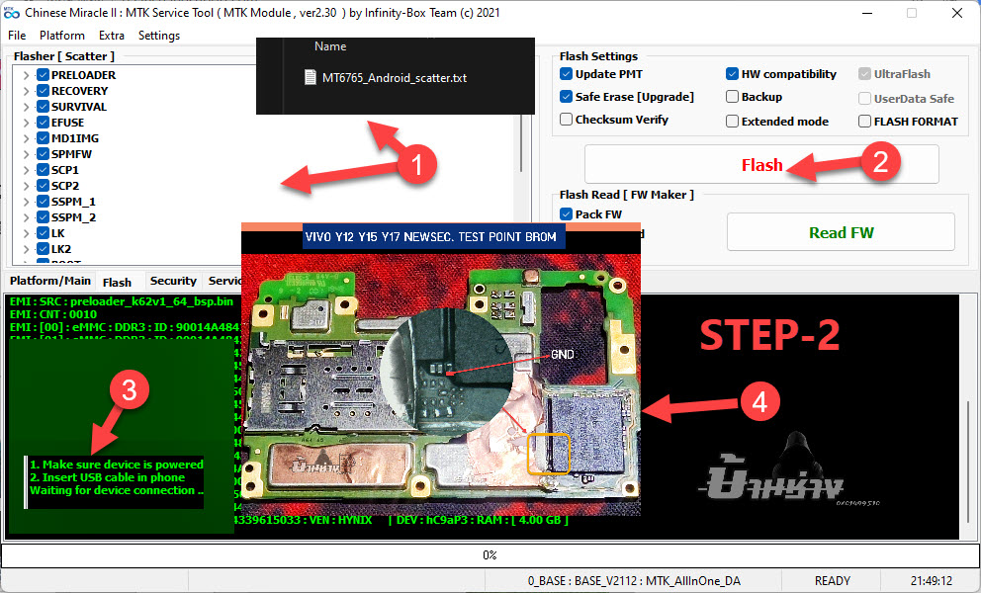Toggle the HW compatibility checkbox
This screenshot has width=981, height=593.
732,74
